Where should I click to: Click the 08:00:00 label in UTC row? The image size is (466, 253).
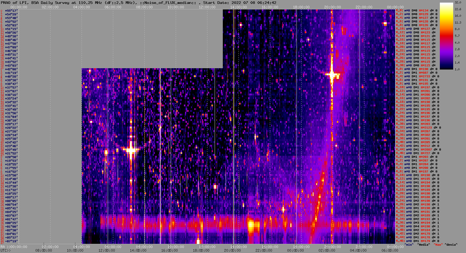(x=44, y=250)
